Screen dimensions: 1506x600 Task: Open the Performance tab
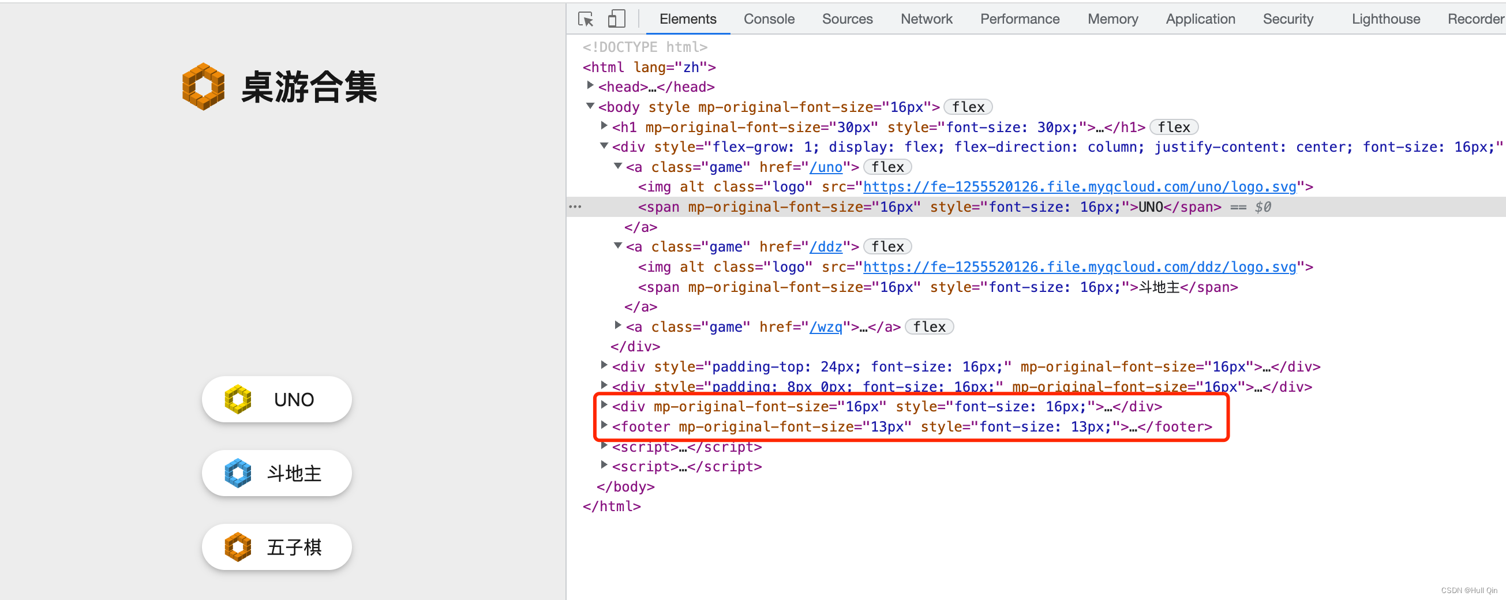[1020, 19]
